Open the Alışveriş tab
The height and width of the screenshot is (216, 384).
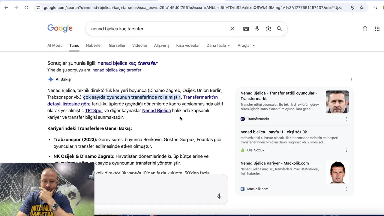[x=162, y=46]
